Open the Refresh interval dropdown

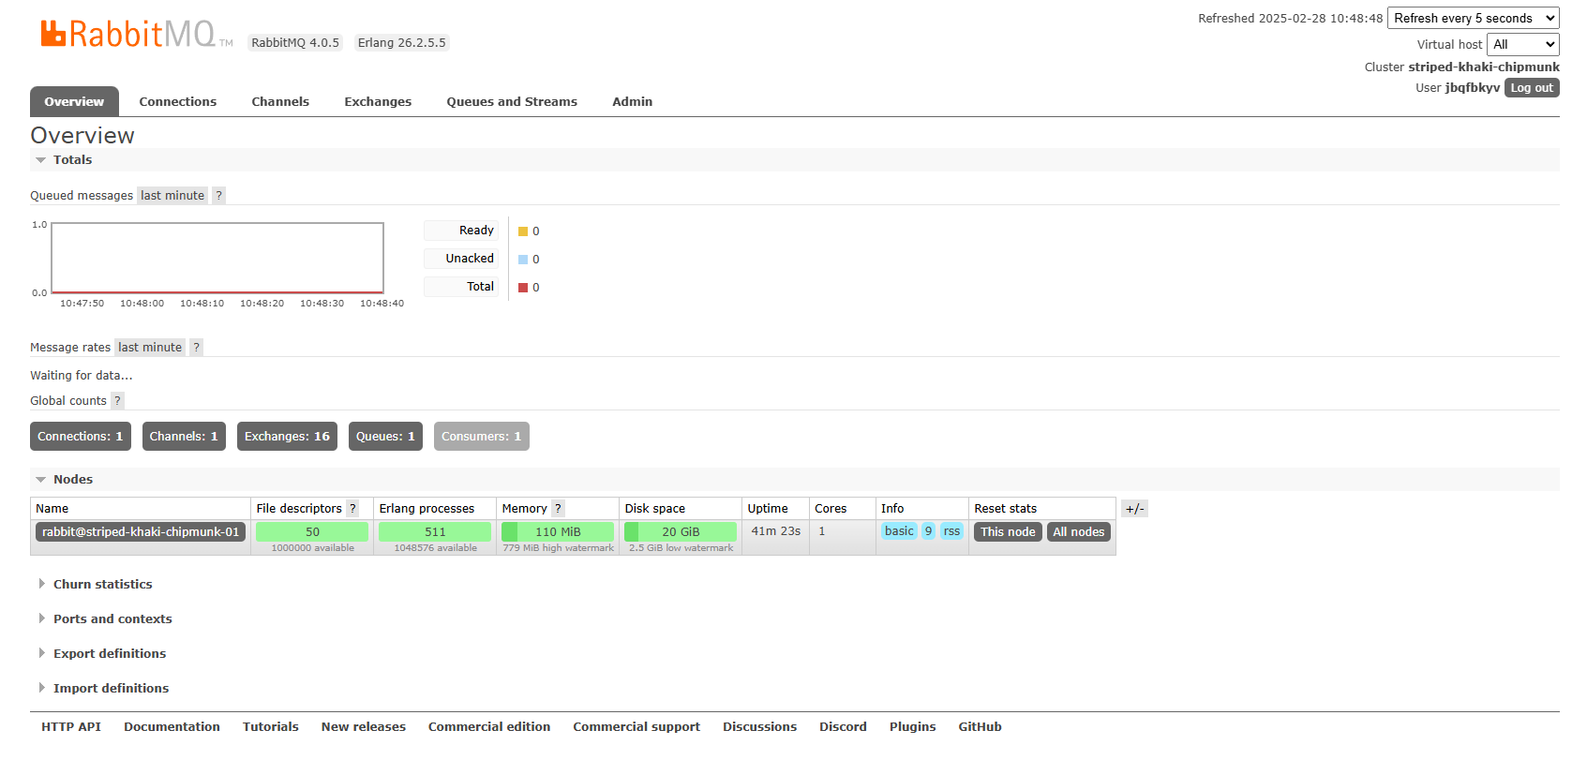coord(1474,18)
